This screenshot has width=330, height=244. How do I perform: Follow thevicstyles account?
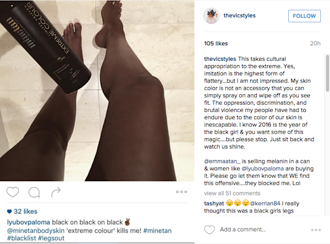(304, 16)
